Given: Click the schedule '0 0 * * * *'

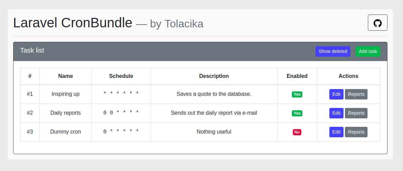Looking at the screenshot, I should (121, 112).
